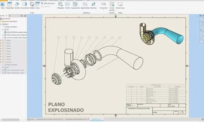204x122 pixels.
Task: Open document tabs list menu icon
Action: pyautogui.click(x=202, y=119)
